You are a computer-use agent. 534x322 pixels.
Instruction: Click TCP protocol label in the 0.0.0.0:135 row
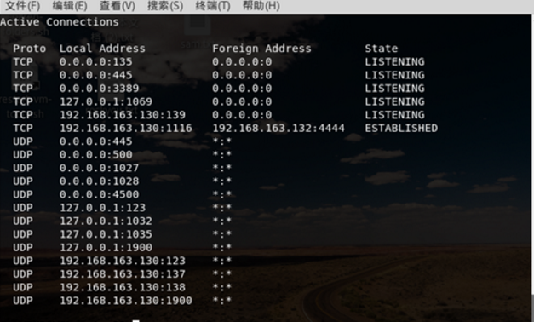pos(23,62)
